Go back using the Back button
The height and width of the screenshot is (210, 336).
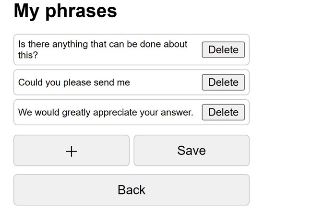pyautogui.click(x=131, y=190)
